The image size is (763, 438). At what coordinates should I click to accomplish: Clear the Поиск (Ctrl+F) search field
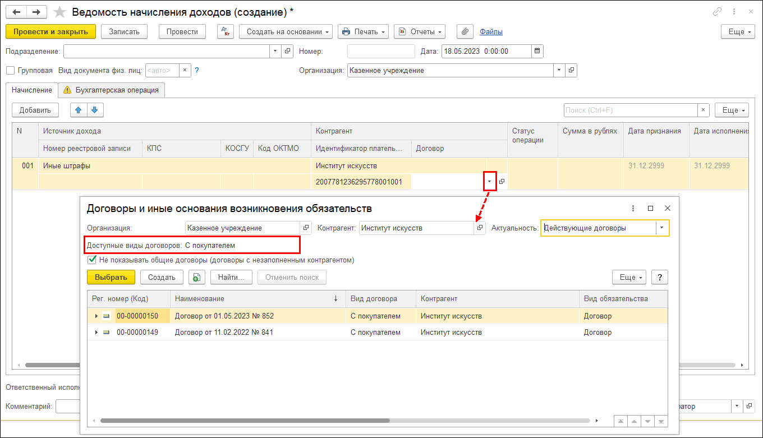[704, 110]
